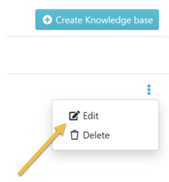Click the top dot of ellipsis menu
This screenshot has height=182, width=169.
pos(149,86)
